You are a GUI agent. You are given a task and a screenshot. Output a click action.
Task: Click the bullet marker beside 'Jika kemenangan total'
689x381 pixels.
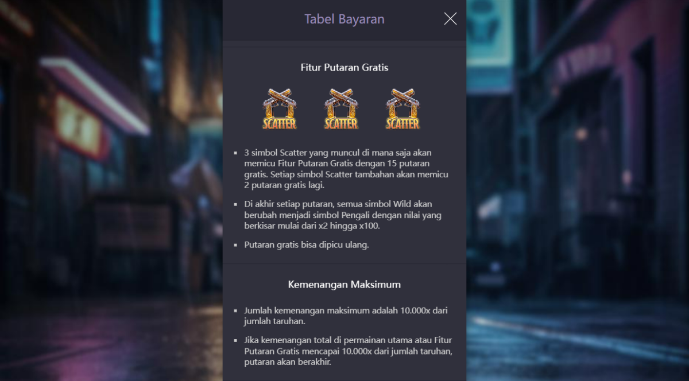235,340
